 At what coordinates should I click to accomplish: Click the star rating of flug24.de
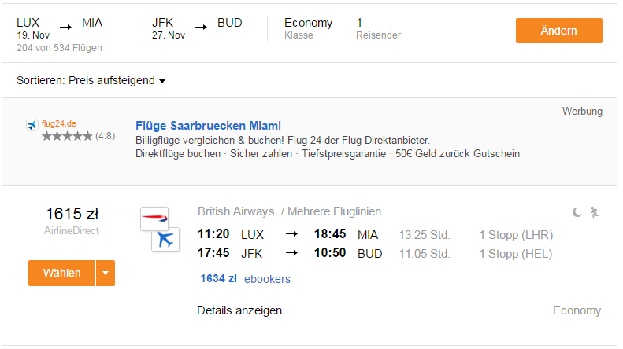[x=67, y=137]
